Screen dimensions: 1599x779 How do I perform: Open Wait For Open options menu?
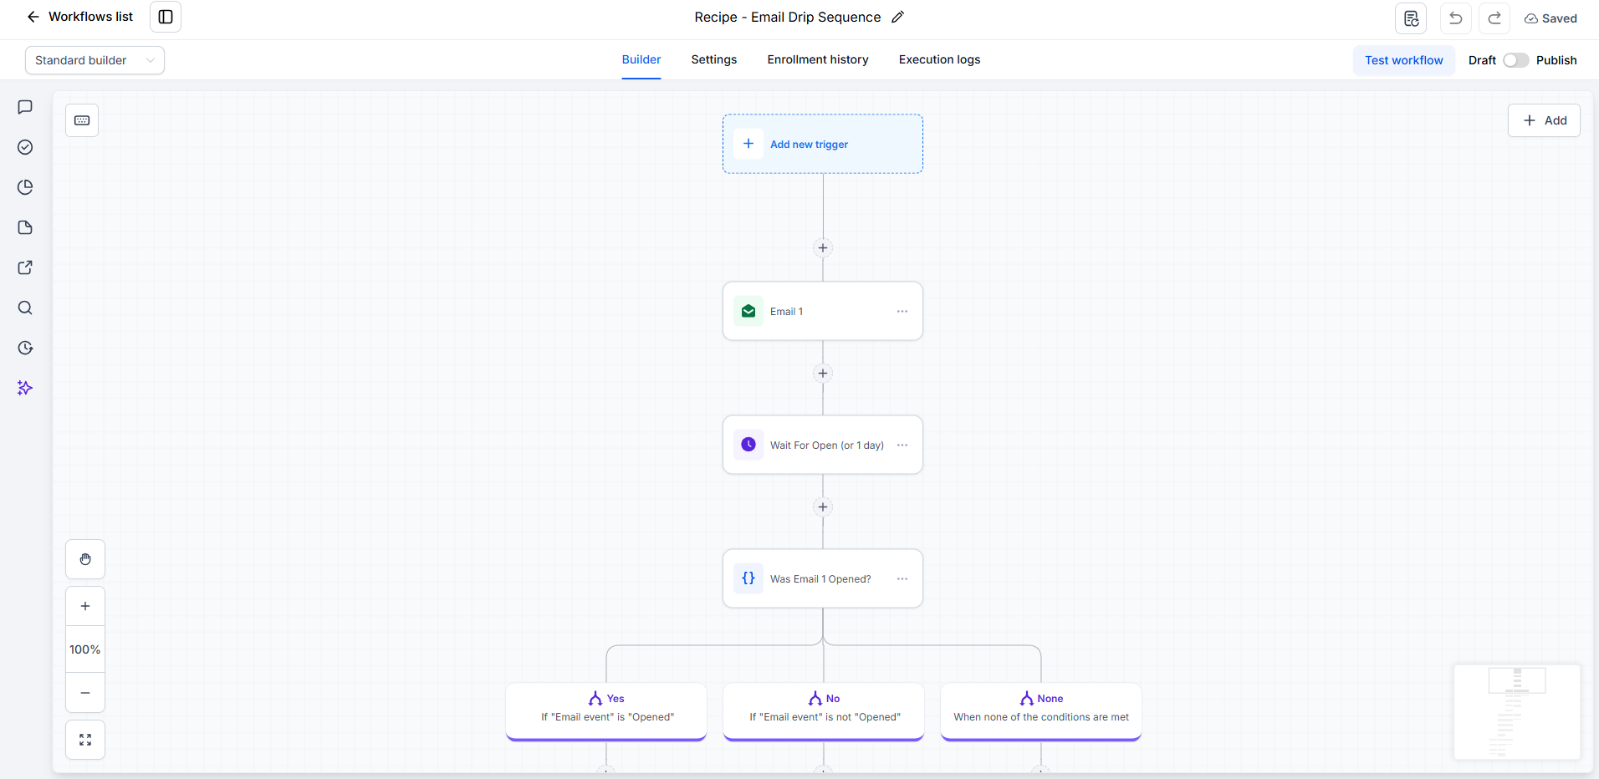tap(902, 445)
